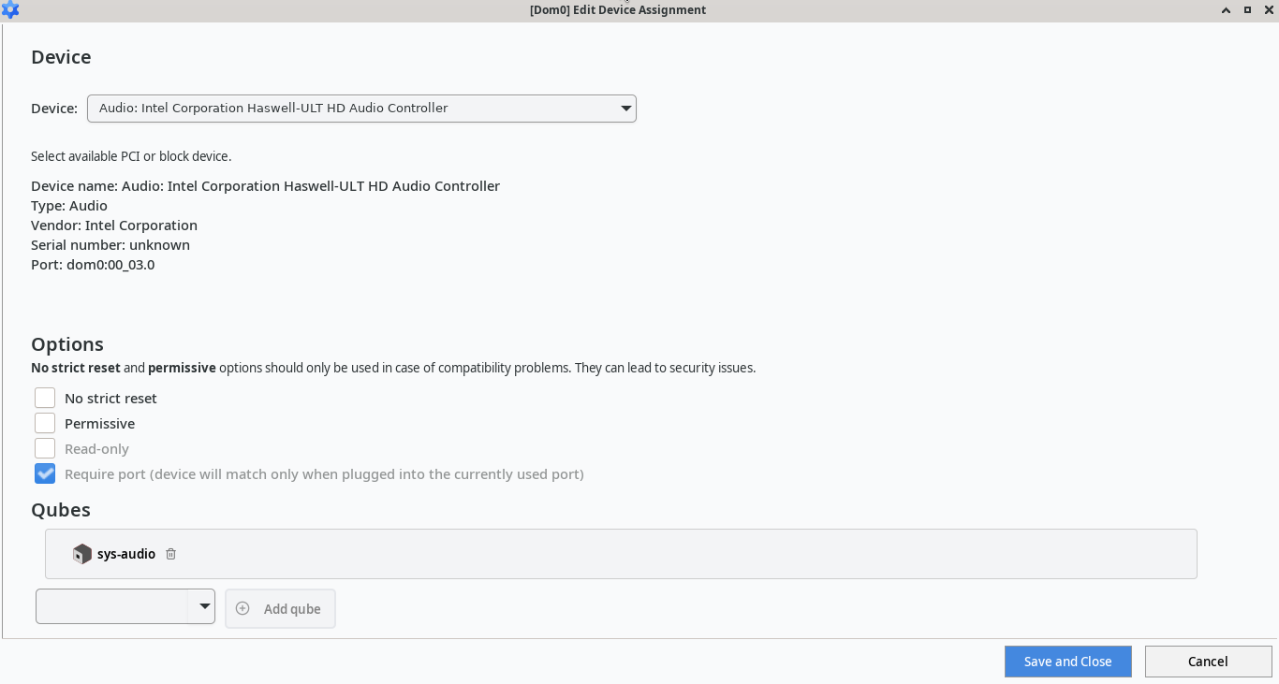Click inside the empty qube input field
The height and width of the screenshot is (684, 1279).
point(112,605)
